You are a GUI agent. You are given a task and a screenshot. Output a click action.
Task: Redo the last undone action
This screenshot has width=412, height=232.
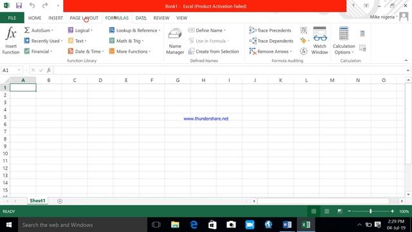(x=45, y=6)
